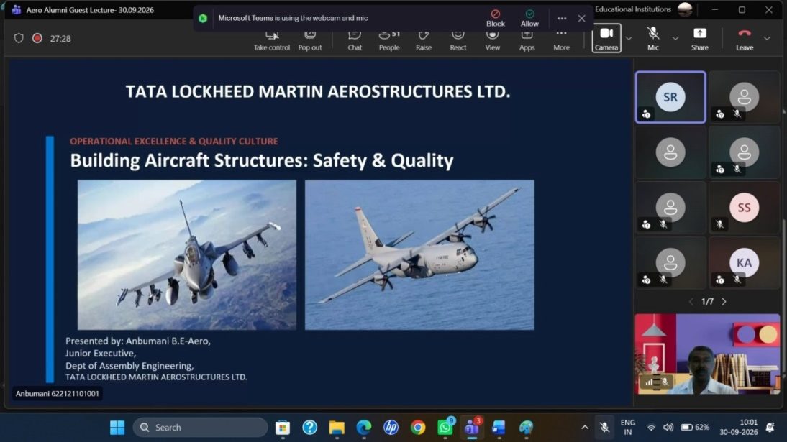Image resolution: width=787 pixels, height=442 pixels.
Task: Open the View layout options
Action: coord(492,40)
